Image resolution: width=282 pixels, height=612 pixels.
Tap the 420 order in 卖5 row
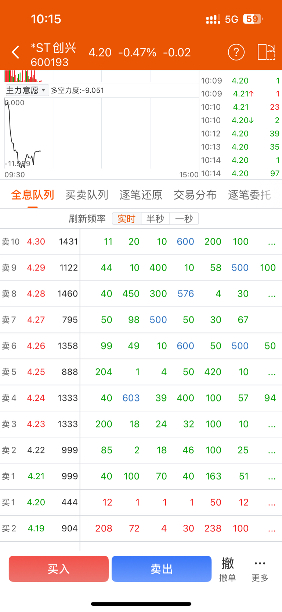coord(213,372)
